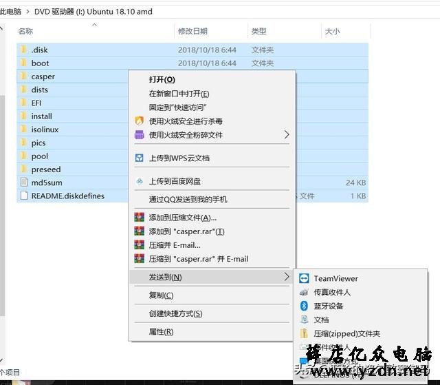Sort by the 修改日期 column header
The image size is (440, 385).
pyautogui.click(x=192, y=31)
